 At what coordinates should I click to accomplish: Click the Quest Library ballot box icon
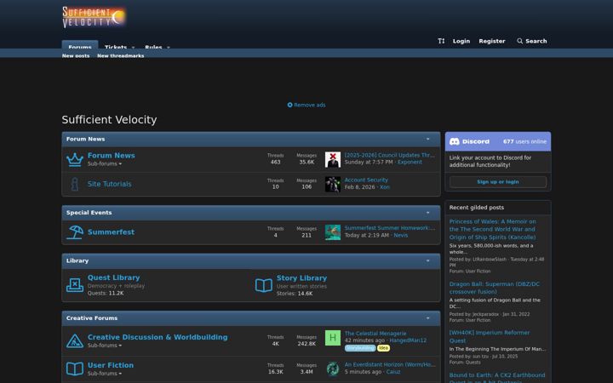75,285
